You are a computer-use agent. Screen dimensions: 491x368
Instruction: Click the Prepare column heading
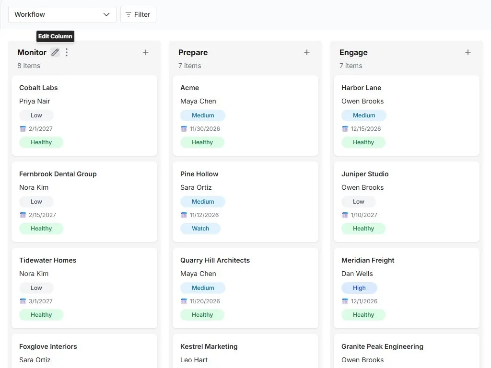pyautogui.click(x=193, y=53)
